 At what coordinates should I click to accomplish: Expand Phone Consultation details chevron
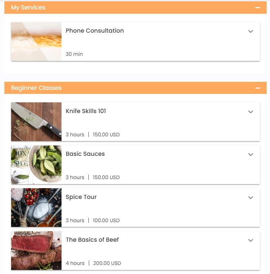pos(250,31)
